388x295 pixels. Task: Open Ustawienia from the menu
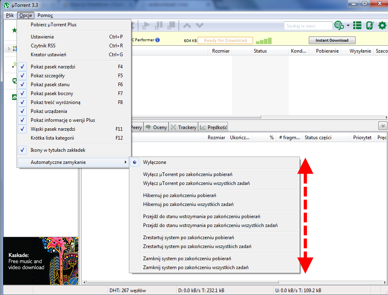coord(74,37)
